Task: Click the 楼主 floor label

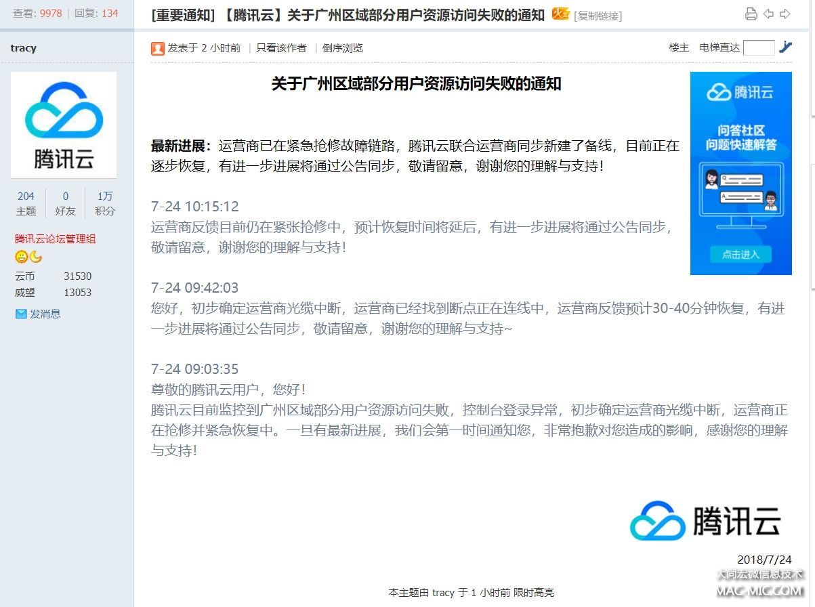Action: pos(679,47)
